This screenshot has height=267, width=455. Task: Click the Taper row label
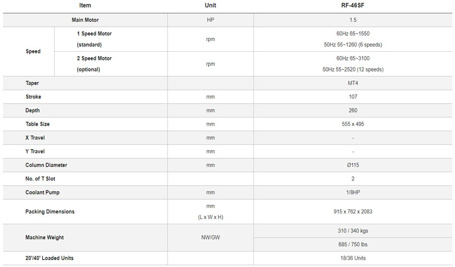point(32,83)
